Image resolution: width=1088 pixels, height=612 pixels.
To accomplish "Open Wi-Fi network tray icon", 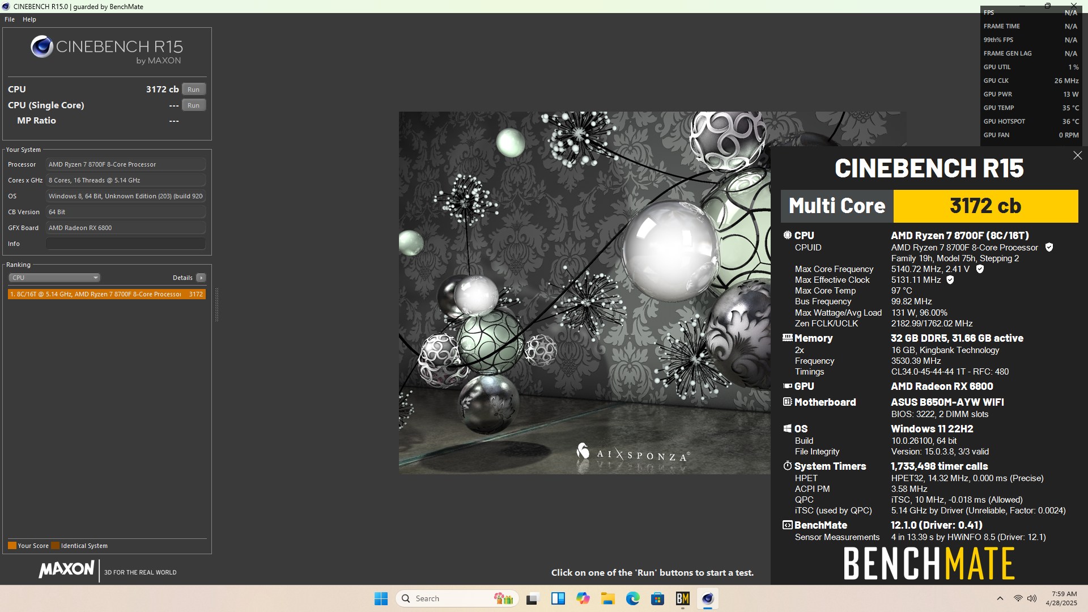I will coord(1018,598).
